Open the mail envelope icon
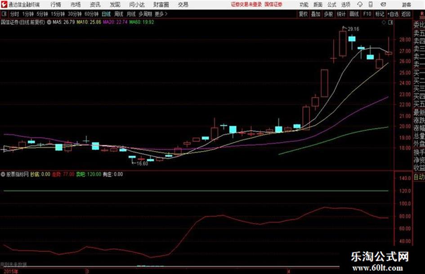 [383, 4]
